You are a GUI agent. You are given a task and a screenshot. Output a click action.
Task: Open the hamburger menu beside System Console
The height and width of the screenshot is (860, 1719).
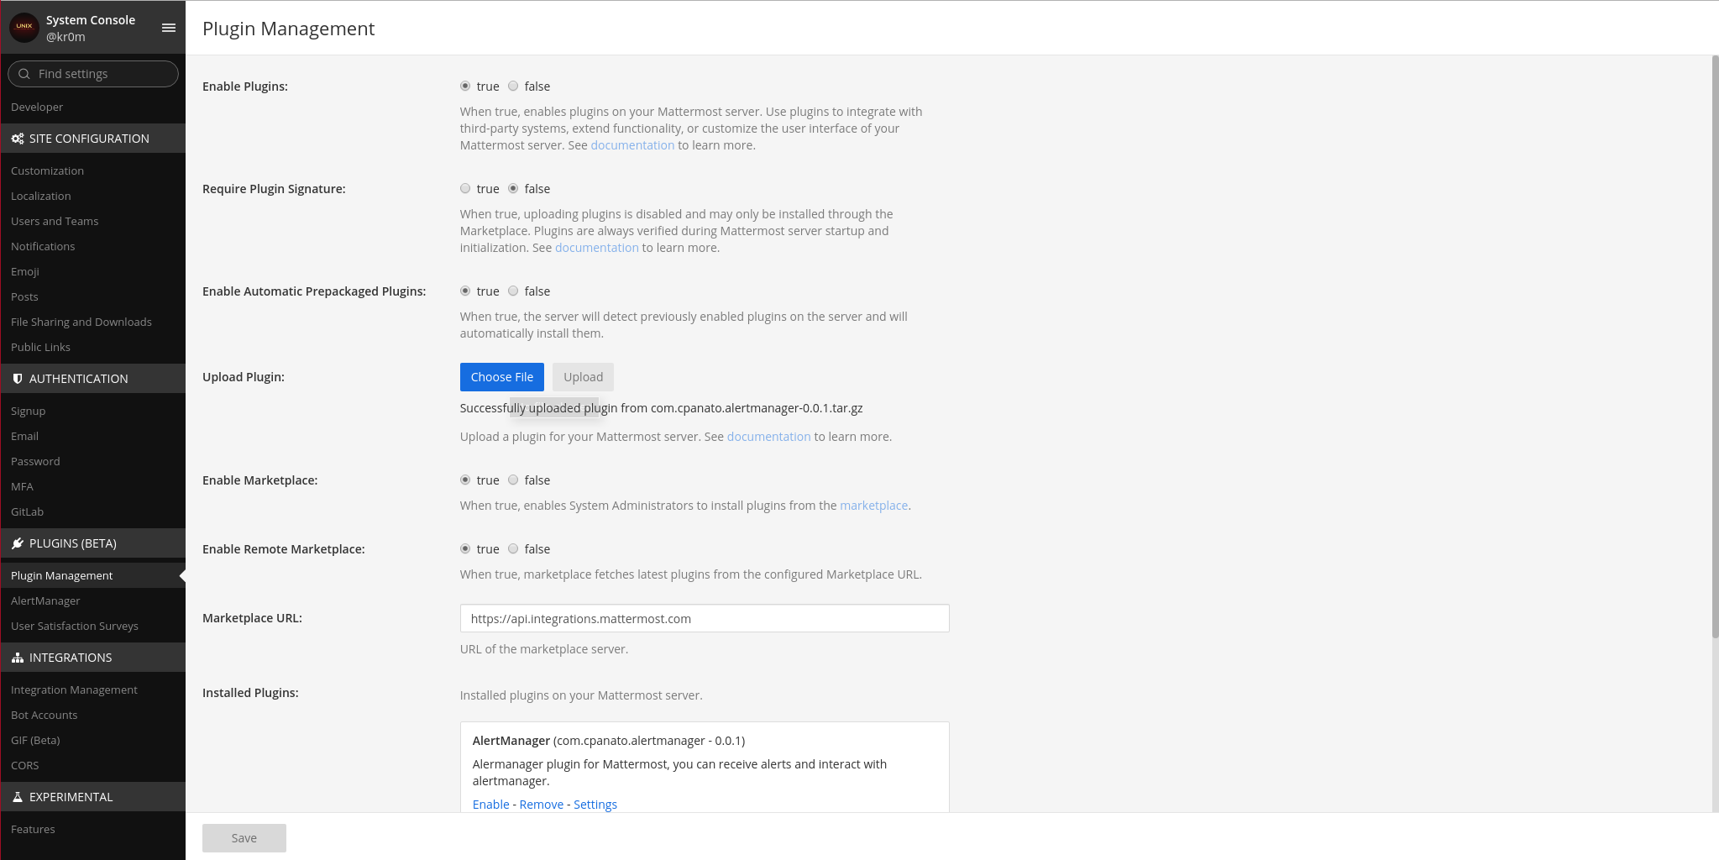pos(168,28)
